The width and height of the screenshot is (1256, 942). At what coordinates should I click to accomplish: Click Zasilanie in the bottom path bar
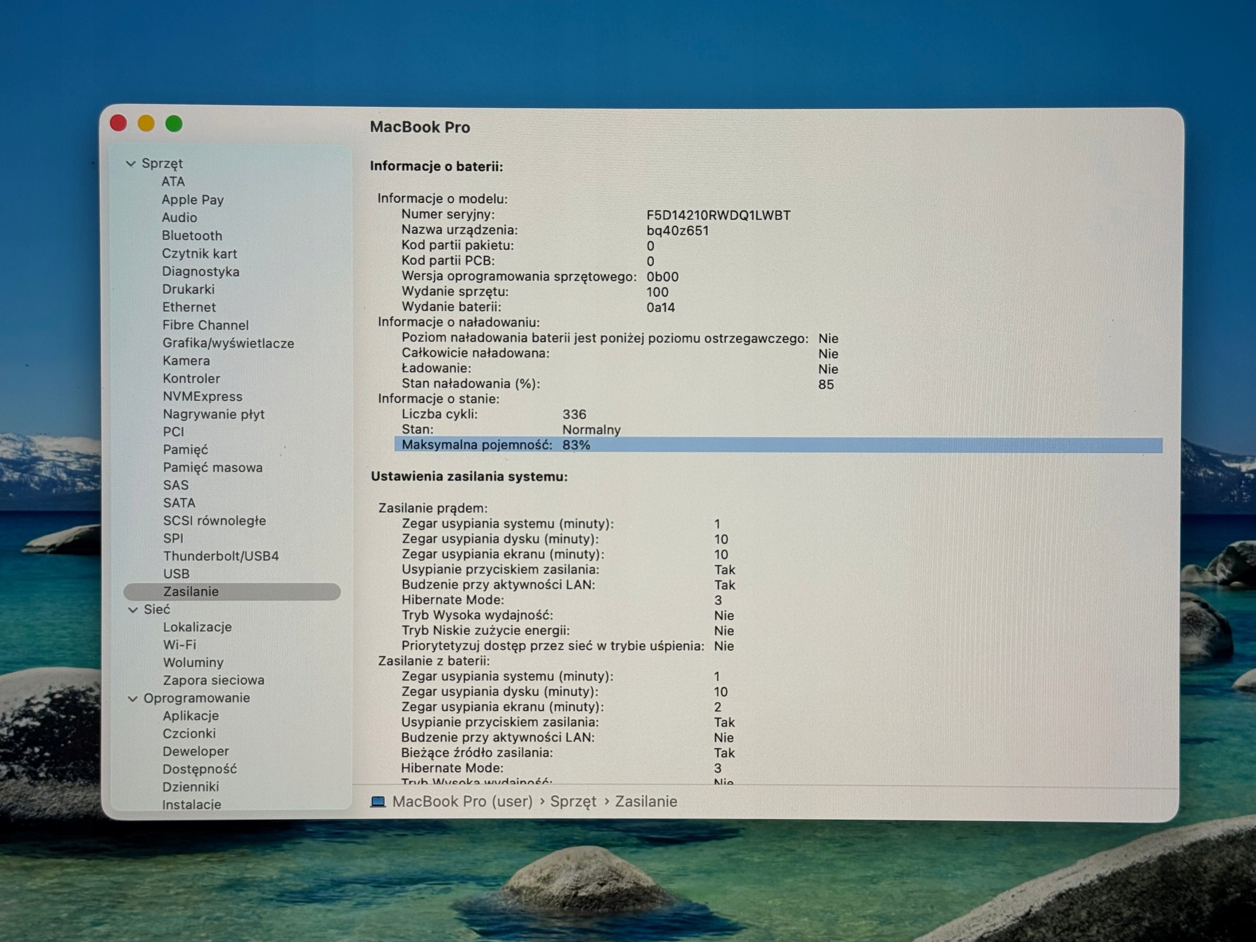(646, 802)
